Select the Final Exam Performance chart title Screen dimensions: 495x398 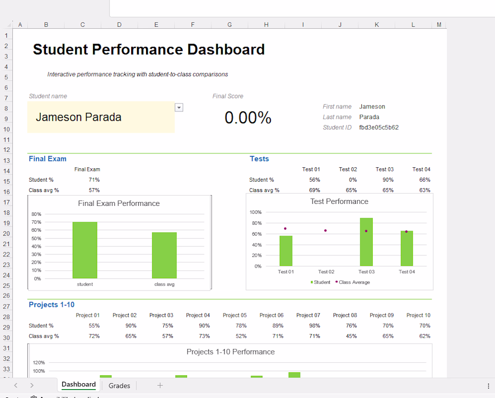[119, 203]
